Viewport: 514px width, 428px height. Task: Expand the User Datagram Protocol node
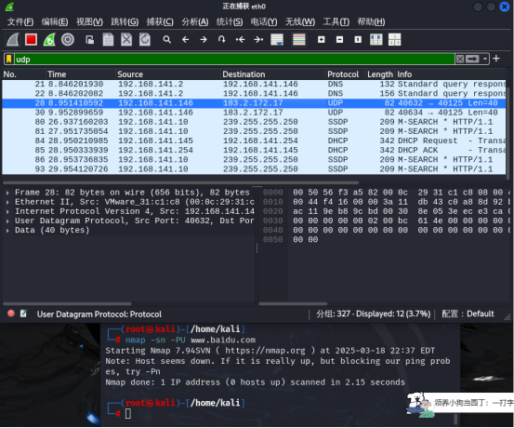pyautogui.click(x=7, y=221)
